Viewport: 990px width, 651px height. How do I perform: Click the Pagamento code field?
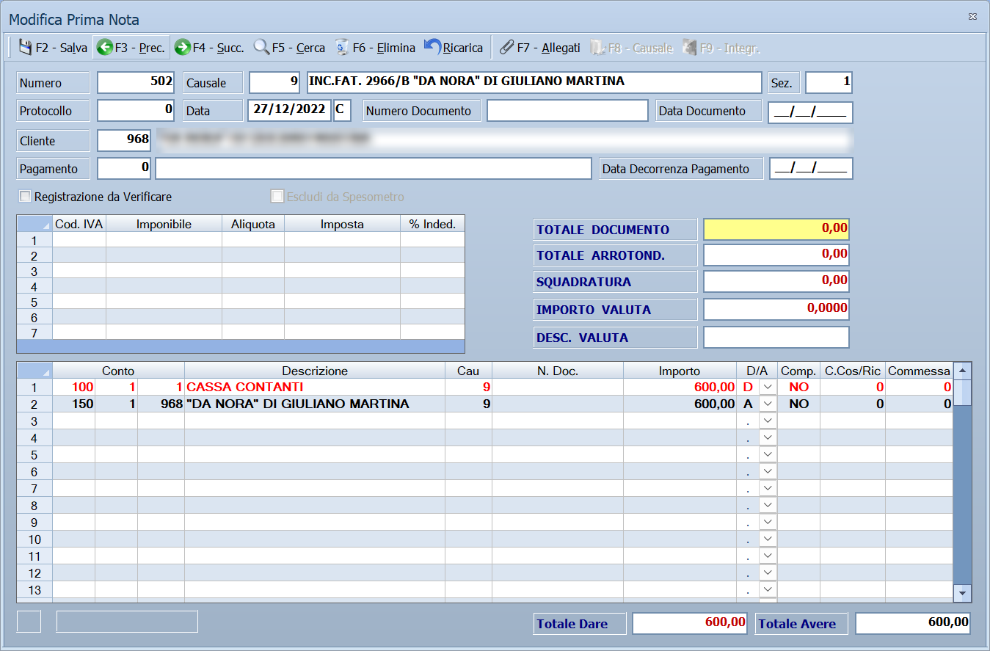[124, 168]
